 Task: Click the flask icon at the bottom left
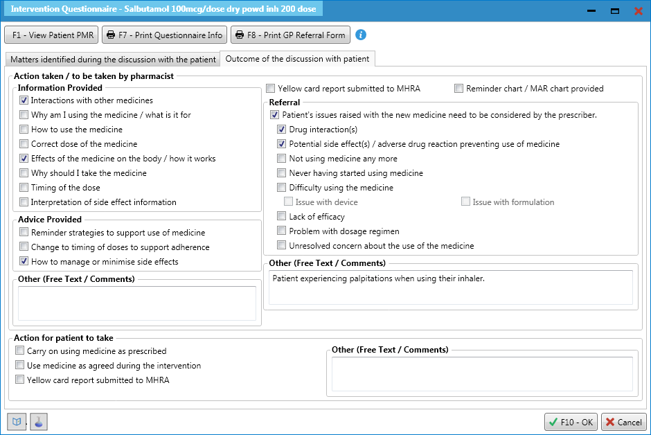coord(38,422)
